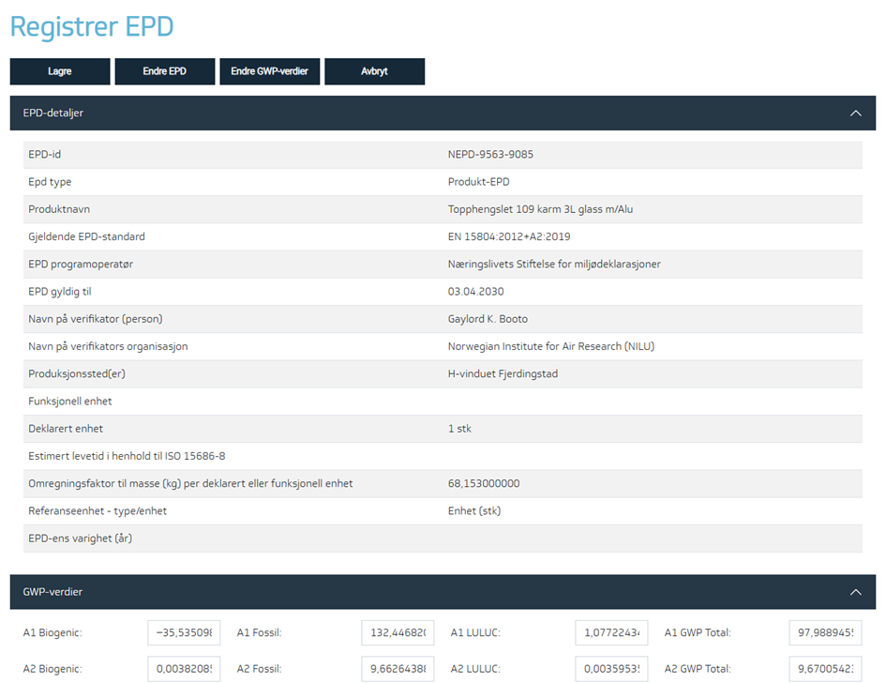Focus the A1 Fossil input field
886x683 pixels.
[x=398, y=632]
